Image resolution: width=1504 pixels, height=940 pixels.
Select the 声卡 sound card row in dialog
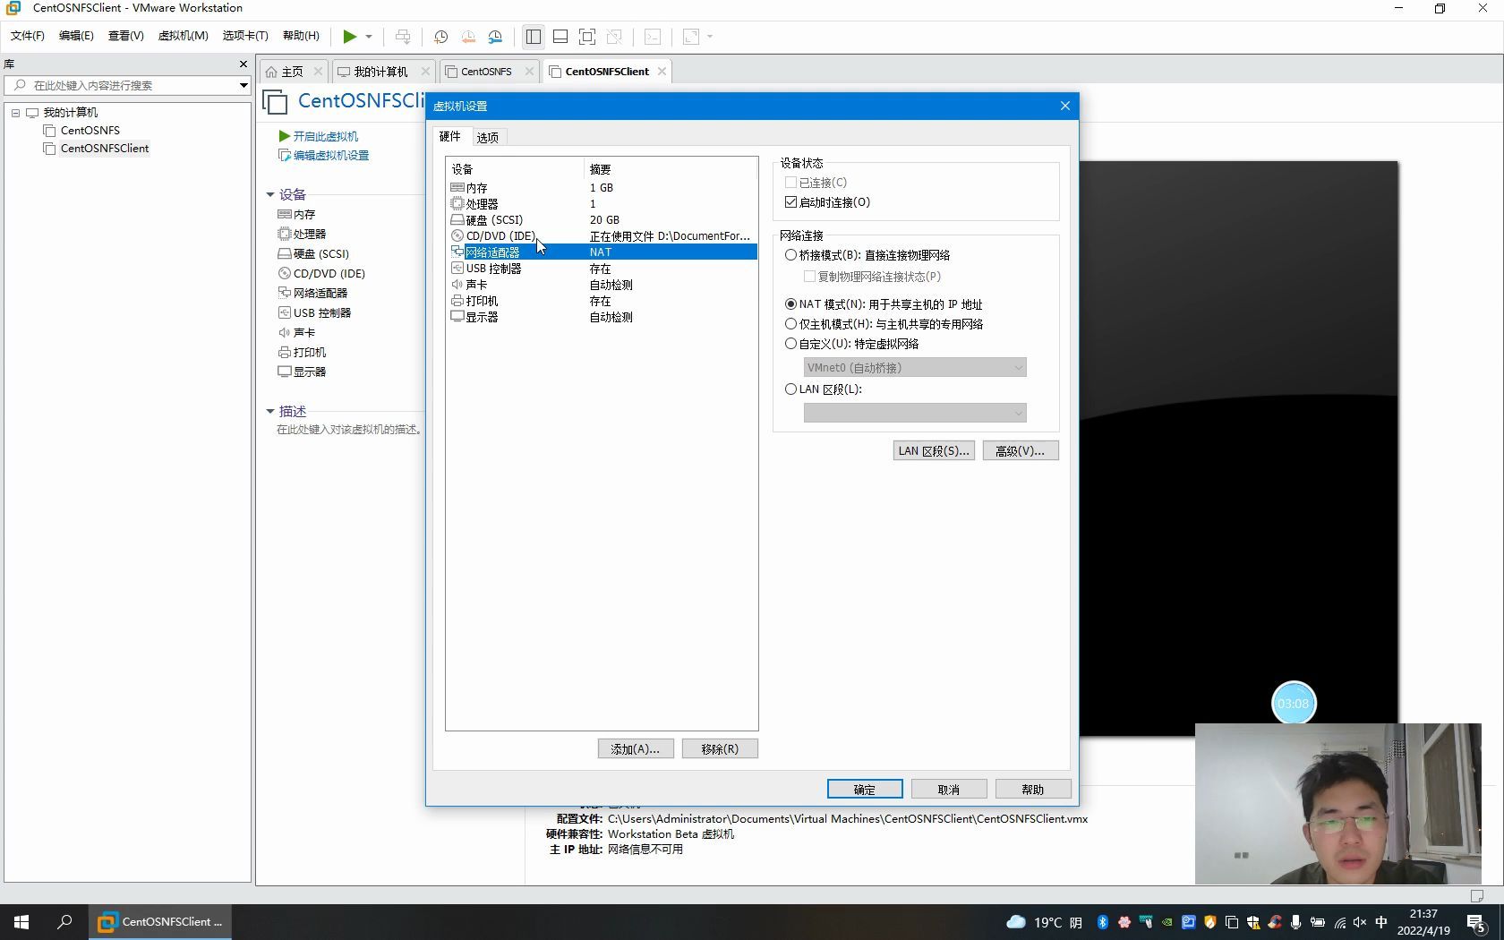602,285
